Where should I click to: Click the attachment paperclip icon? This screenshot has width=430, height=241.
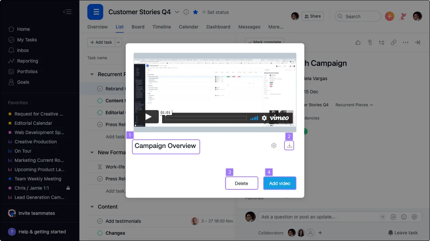(370, 42)
